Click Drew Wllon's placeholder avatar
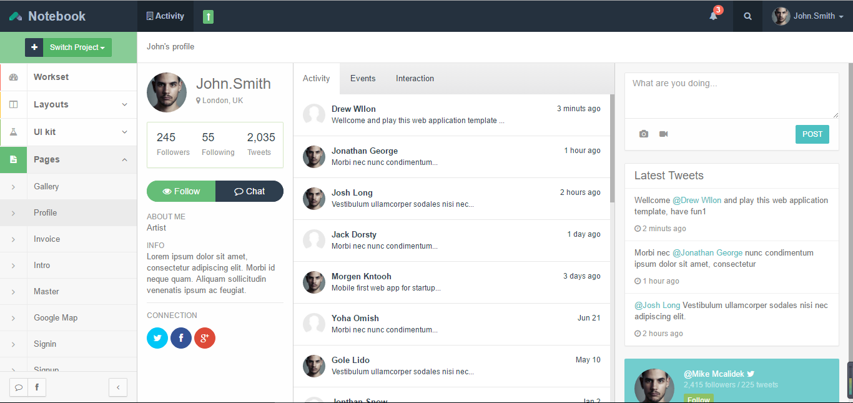The width and height of the screenshot is (853, 403). (314, 115)
